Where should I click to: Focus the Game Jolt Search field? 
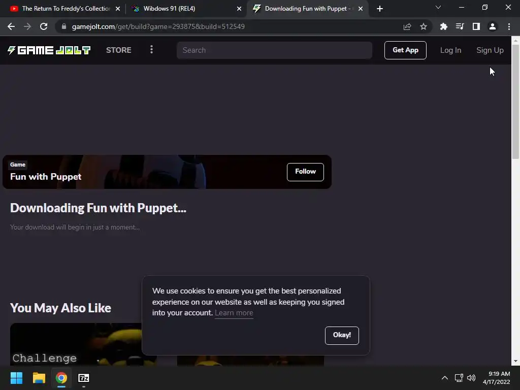(x=274, y=50)
